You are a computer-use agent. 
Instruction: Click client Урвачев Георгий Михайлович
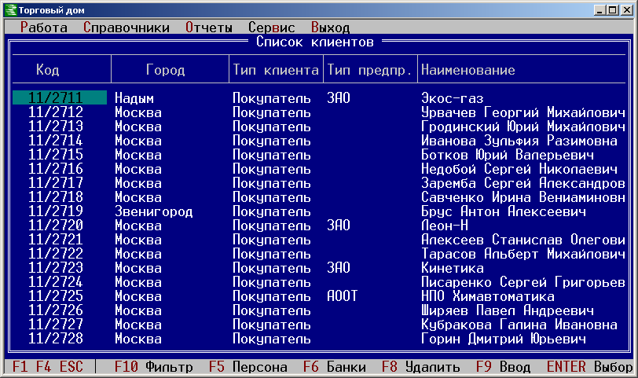pos(523,112)
